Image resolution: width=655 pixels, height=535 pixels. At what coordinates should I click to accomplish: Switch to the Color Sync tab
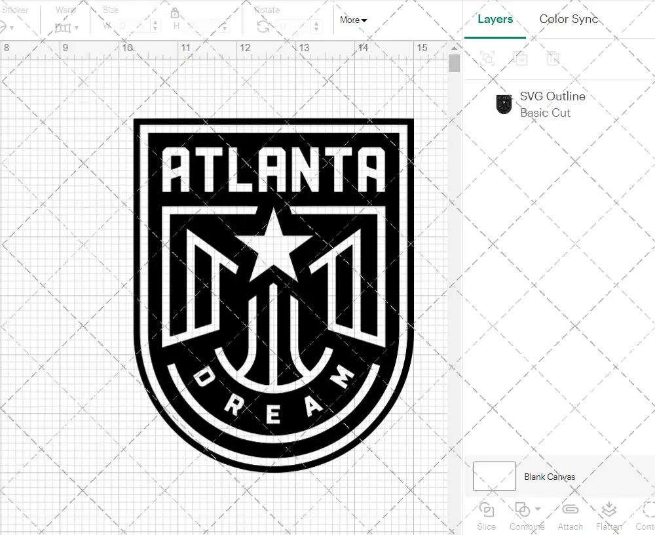coord(569,19)
